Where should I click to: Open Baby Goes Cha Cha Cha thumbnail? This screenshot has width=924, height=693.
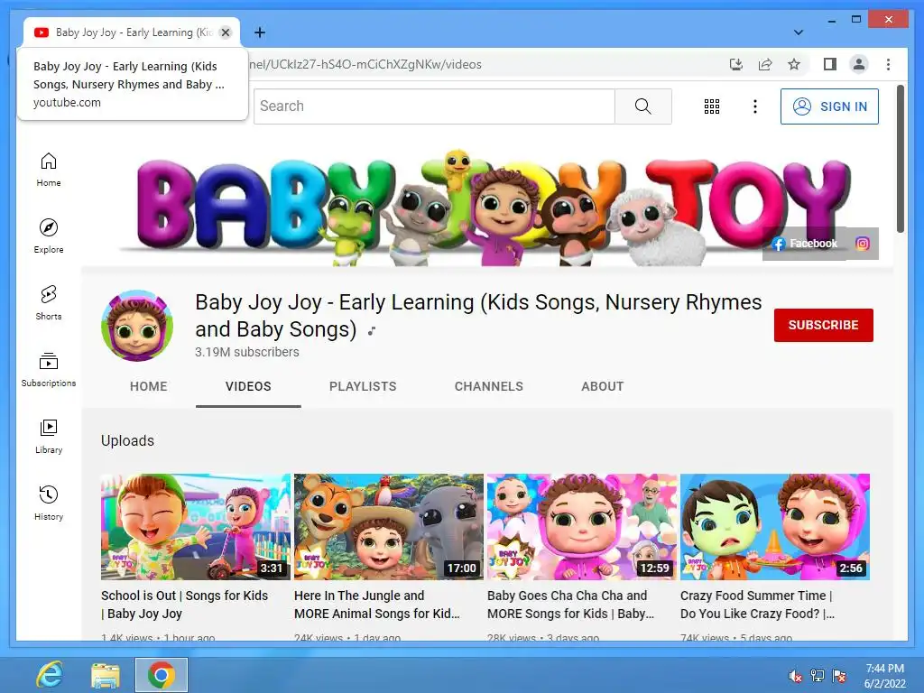[x=582, y=527]
